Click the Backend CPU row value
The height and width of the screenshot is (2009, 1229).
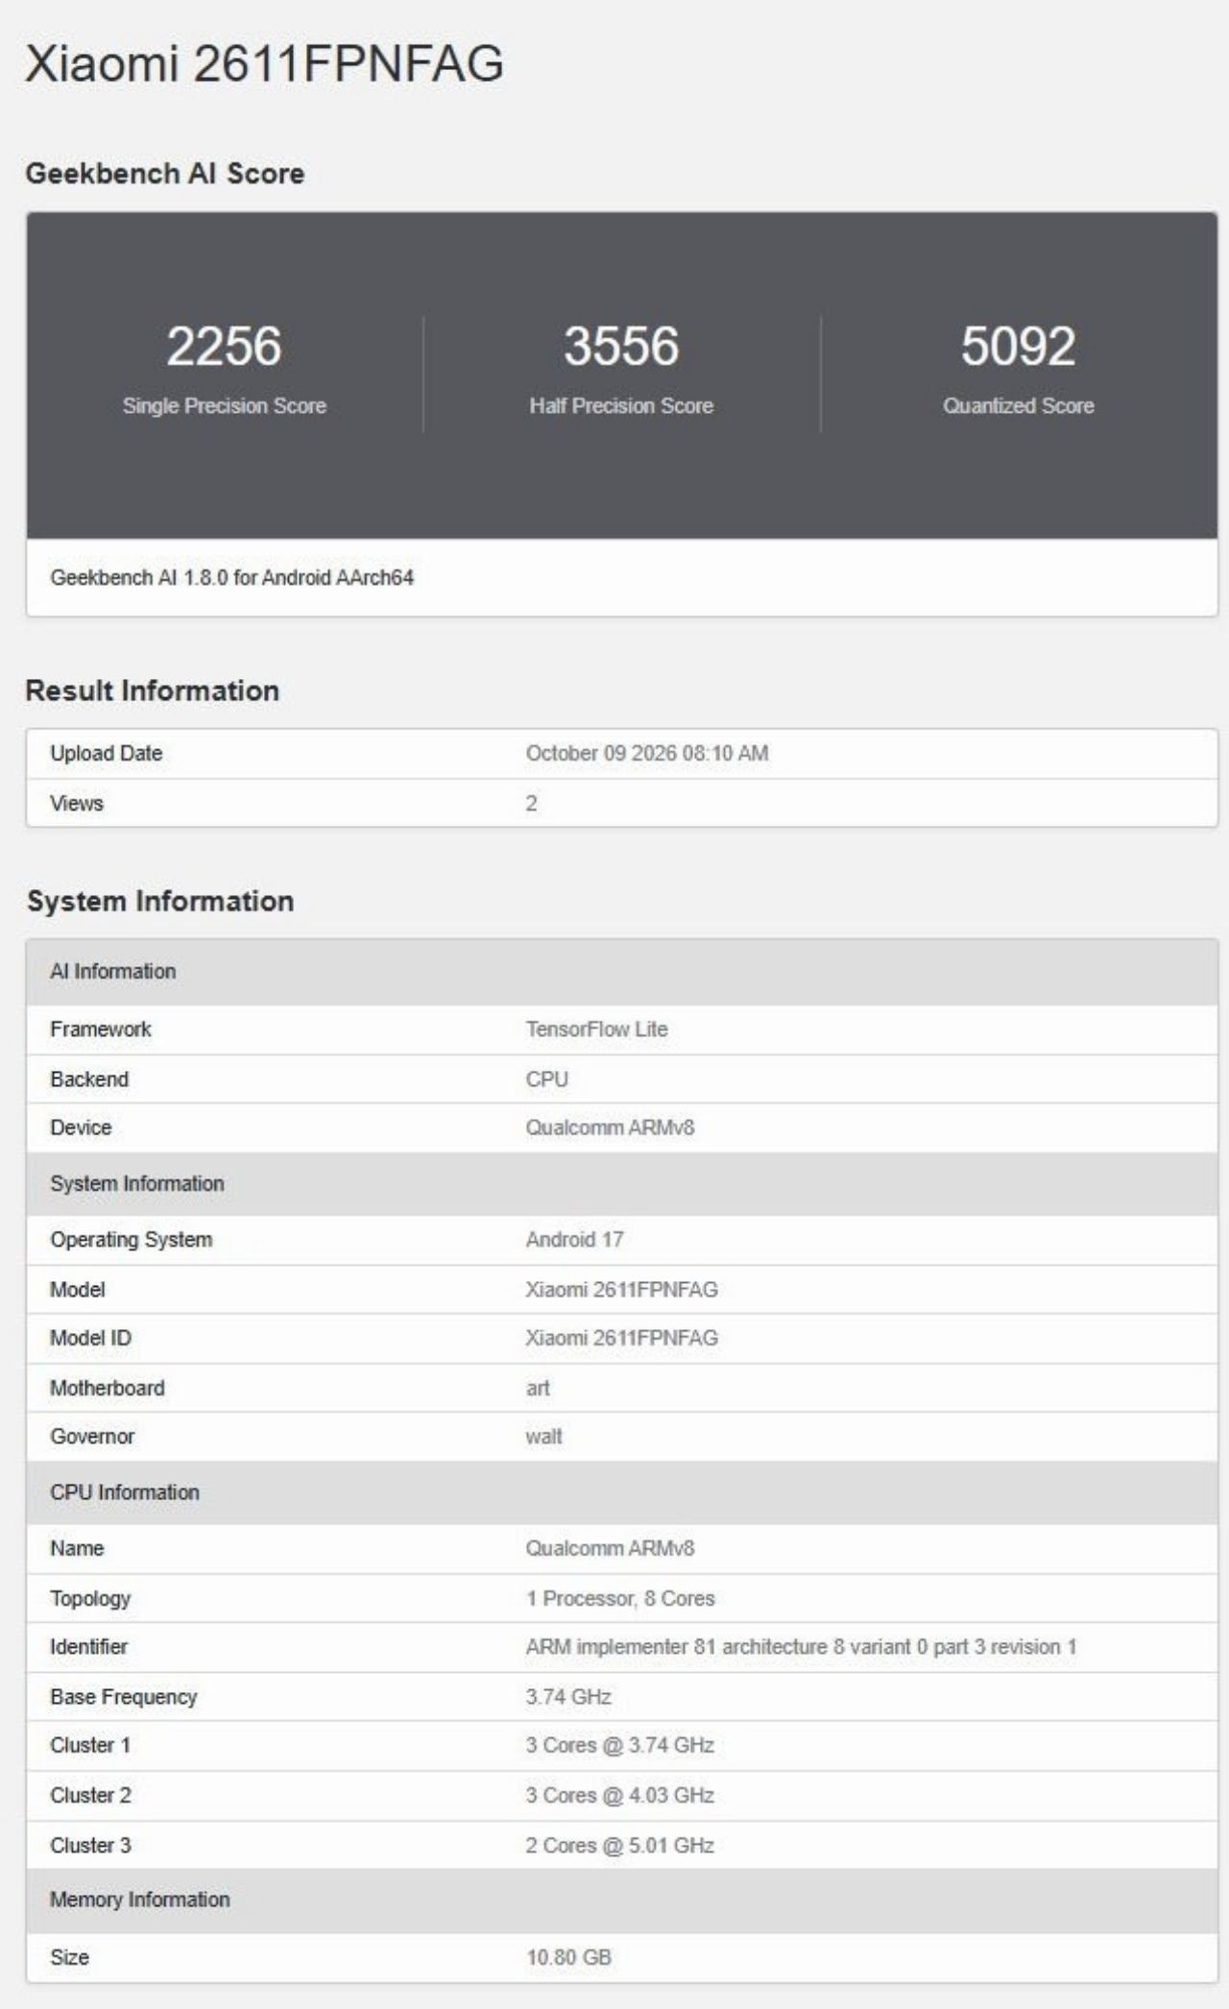546,1078
